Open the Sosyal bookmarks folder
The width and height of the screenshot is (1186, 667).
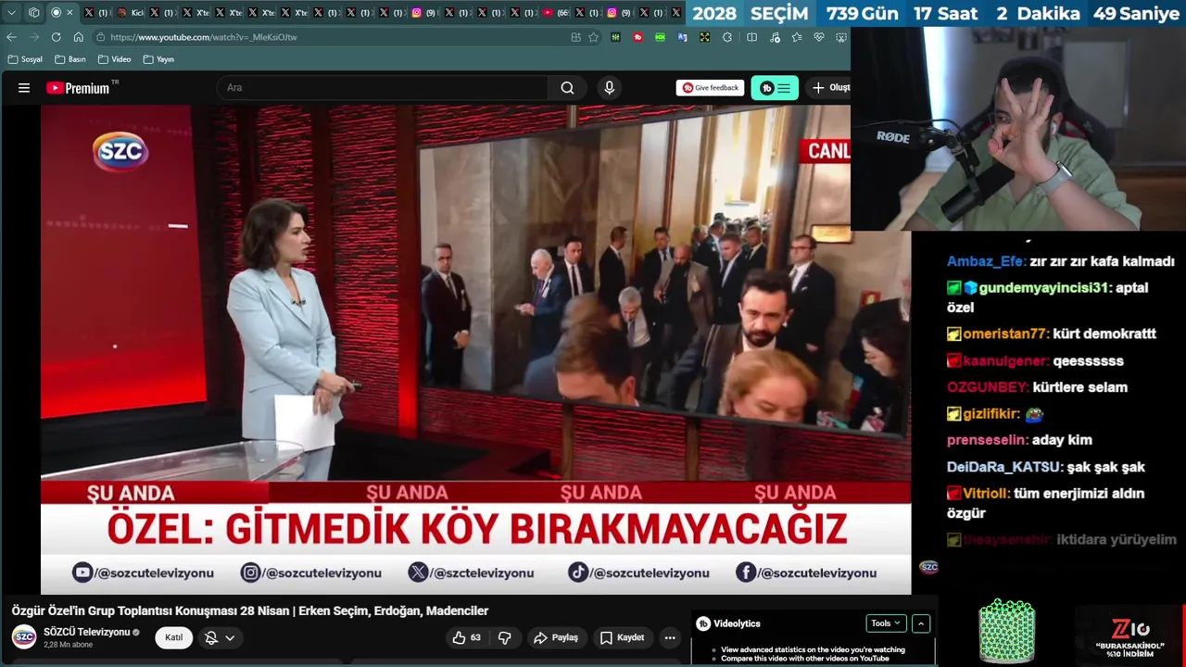(x=25, y=59)
